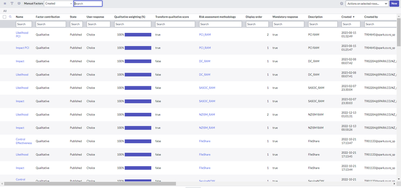Click the vertical scrollbar down arrow
The height and width of the screenshot is (188, 401).
click(x=399, y=179)
